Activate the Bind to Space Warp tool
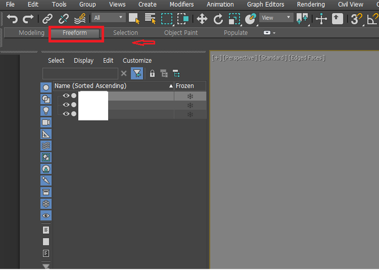 coord(79,19)
